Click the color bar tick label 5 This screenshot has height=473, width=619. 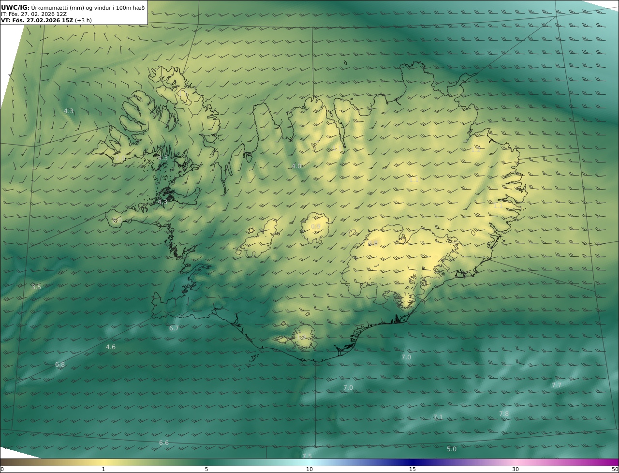pyautogui.click(x=206, y=469)
